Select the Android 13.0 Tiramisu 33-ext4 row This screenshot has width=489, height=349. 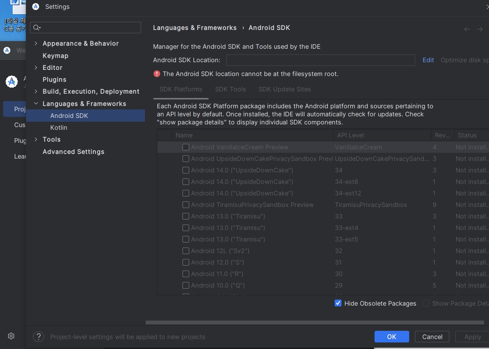(323, 228)
